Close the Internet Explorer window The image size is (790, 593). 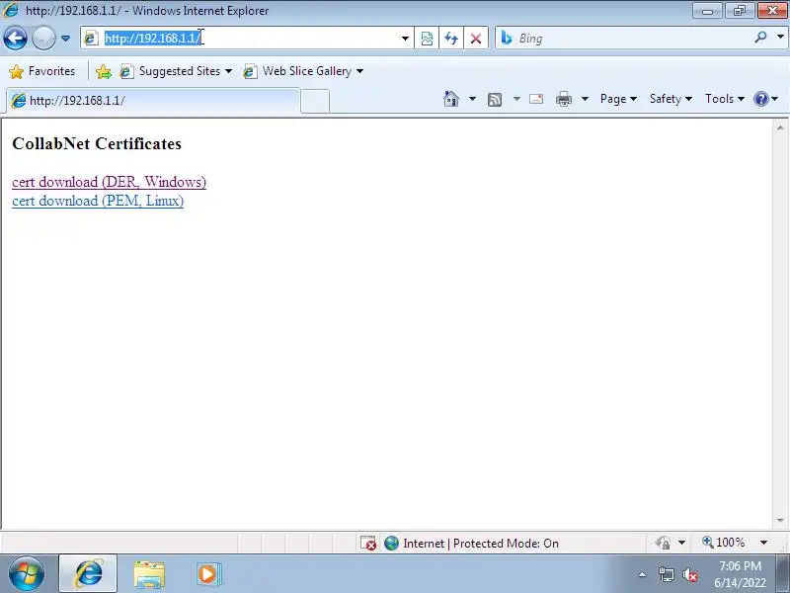(x=772, y=11)
